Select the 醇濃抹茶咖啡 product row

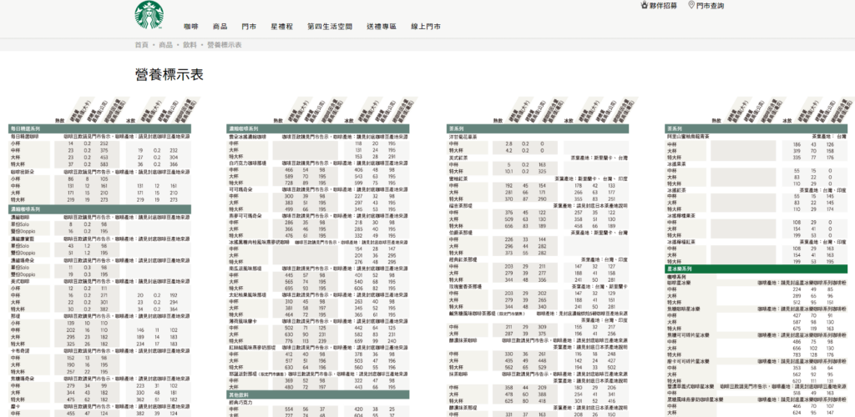click(x=538, y=340)
